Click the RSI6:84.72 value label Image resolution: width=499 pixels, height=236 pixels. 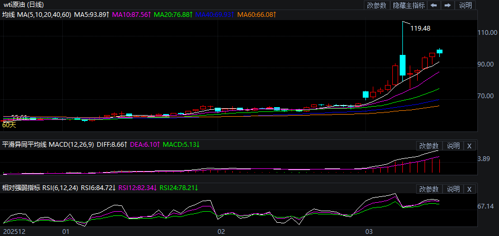95,187
